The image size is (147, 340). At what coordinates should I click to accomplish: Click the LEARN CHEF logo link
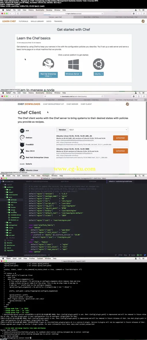pyautogui.click(x=9, y=21)
